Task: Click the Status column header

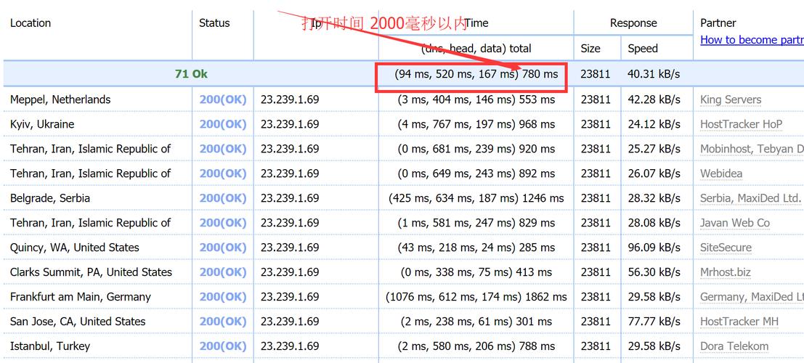Action: coord(214,23)
